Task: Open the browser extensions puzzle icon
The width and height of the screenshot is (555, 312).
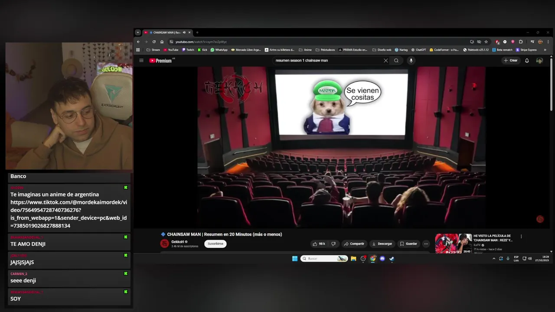Action: point(521,42)
